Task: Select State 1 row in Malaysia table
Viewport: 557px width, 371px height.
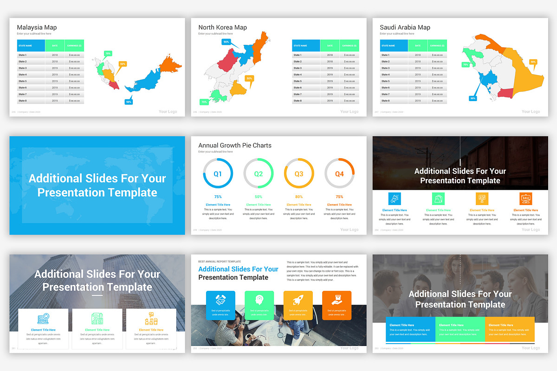Action: click(x=51, y=55)
